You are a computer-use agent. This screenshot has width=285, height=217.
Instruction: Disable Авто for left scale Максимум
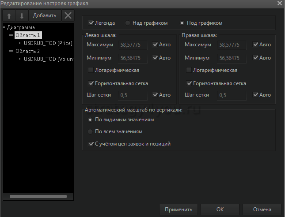155,45
